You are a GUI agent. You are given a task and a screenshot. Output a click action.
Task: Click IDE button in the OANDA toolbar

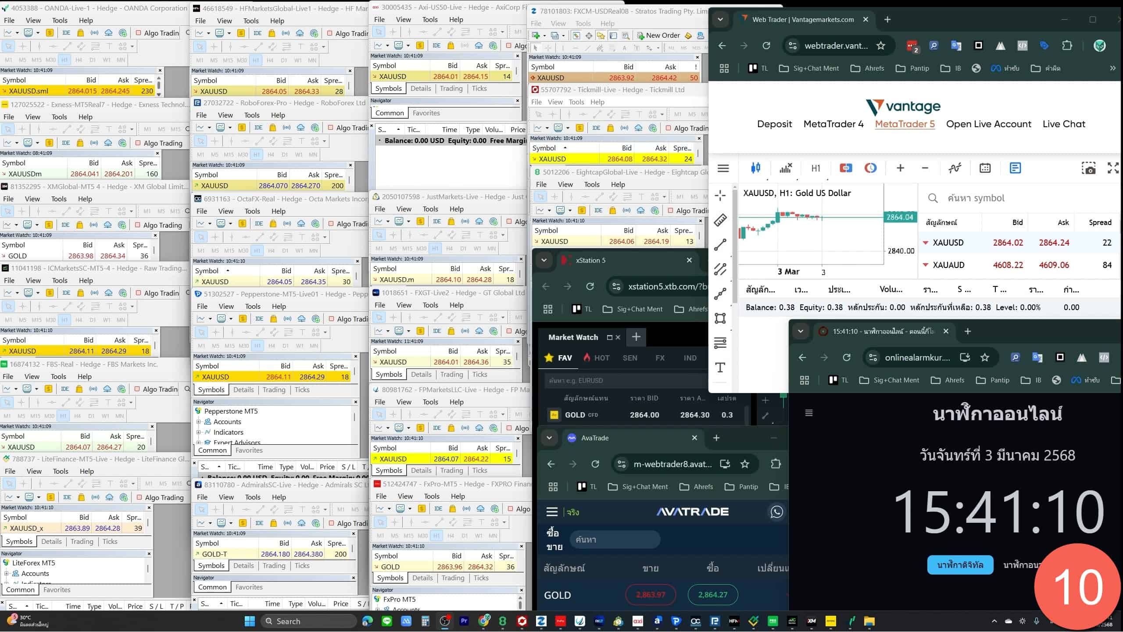pyautogui.click(x=66, y=32)
